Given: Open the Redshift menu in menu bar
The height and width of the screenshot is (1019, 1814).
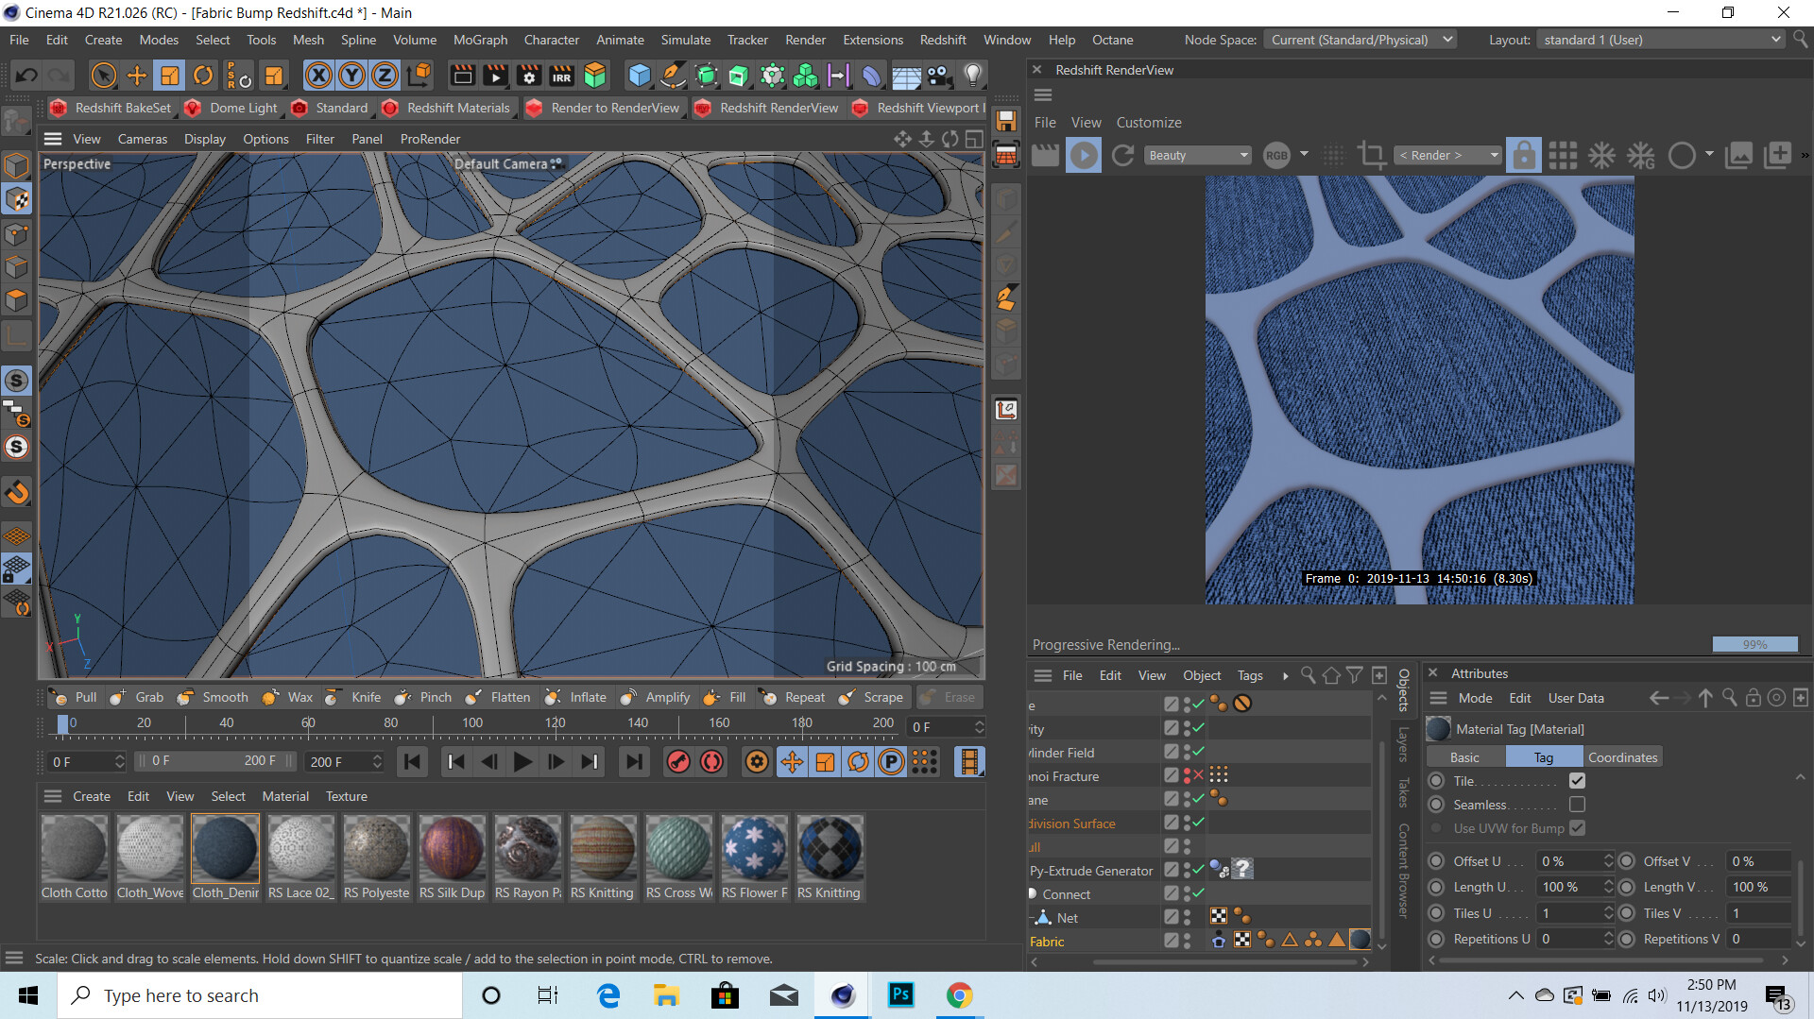Looking at the screenshot, I should point(943,40).
